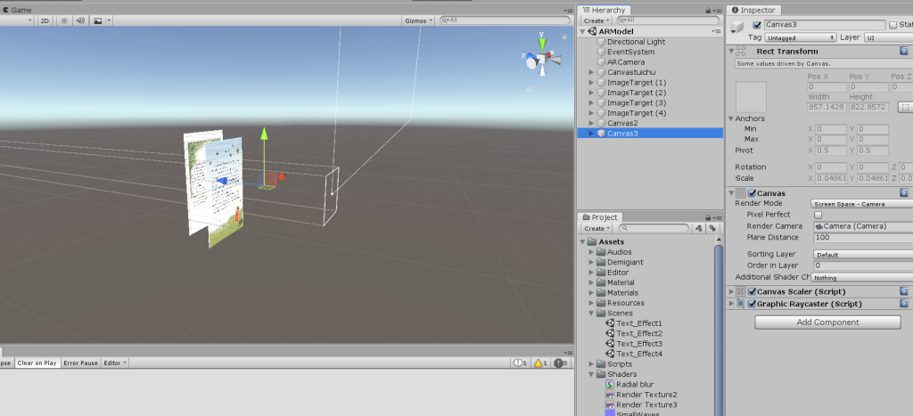Expand the Graphic Raycaster component
Viewport: 913px width, 416px height.
[731, 304]
